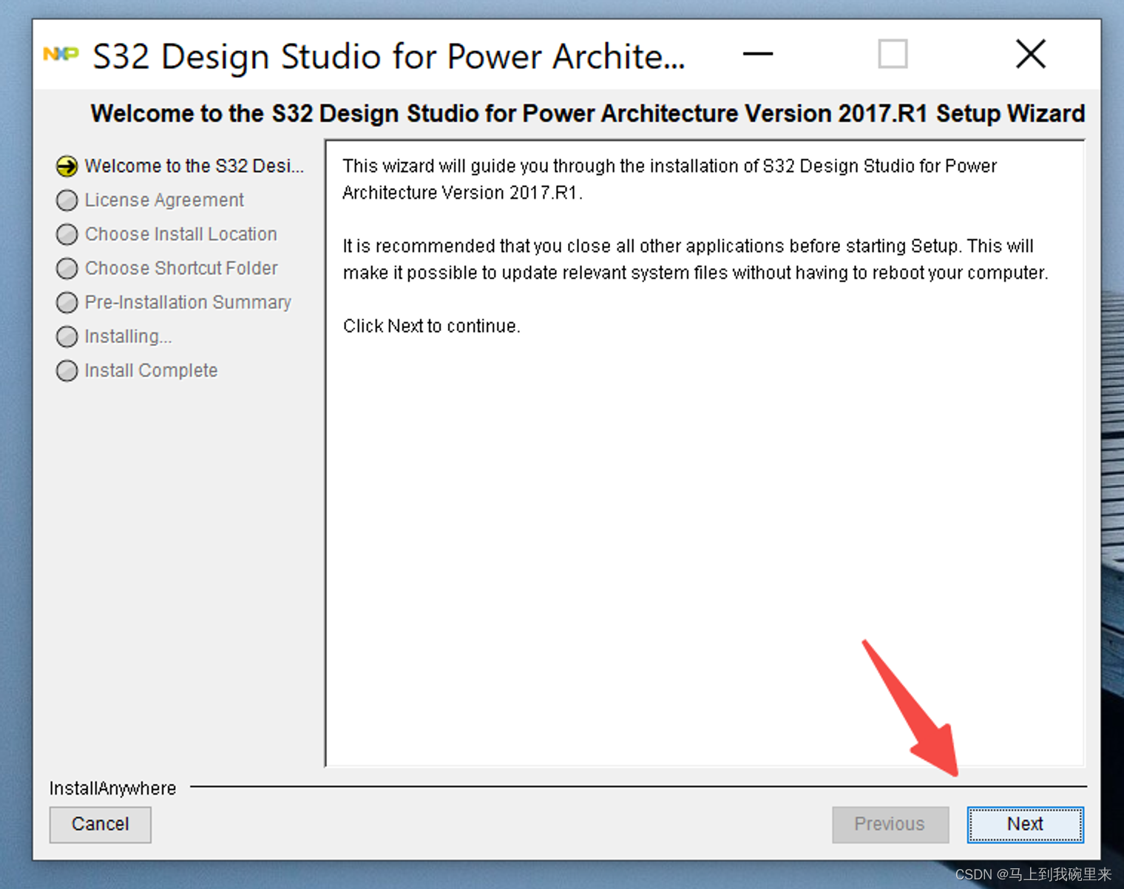Image resolution: width=1124 pixels, height=889 pixels.
Task: Click the yellow arrow step icon beside Welcome
Action: [x=67, y=166]
